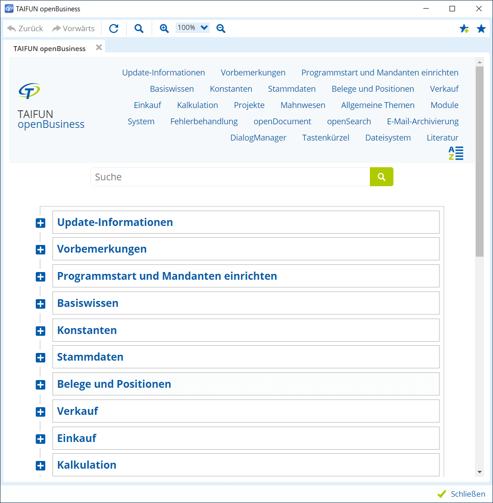Click the Stammdaten heading in list
Viewport: 493px width, 503px height.
click(90, 357)
